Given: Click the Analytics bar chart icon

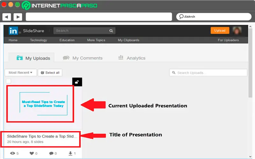Looking at the screenshot, I should tap(121, 57).
